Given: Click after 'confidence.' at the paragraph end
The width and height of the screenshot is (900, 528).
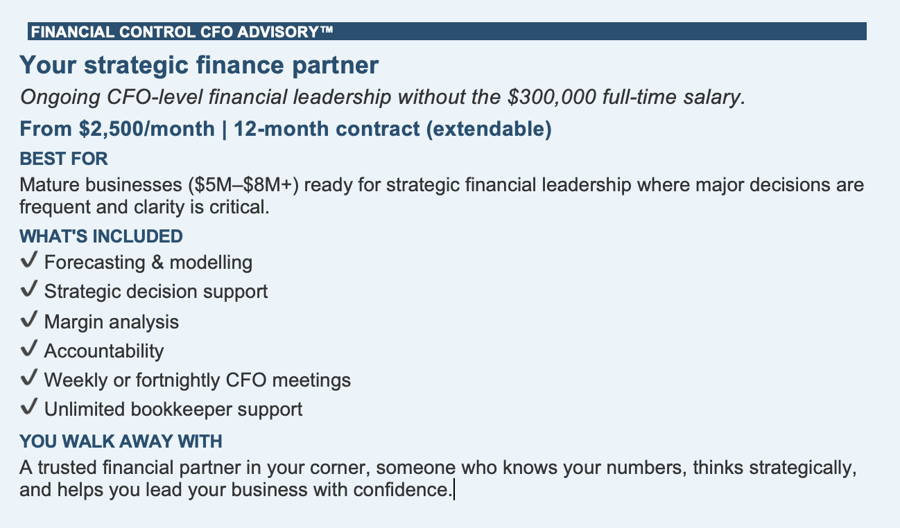Looking at the screenshot, I should [453, 490].
